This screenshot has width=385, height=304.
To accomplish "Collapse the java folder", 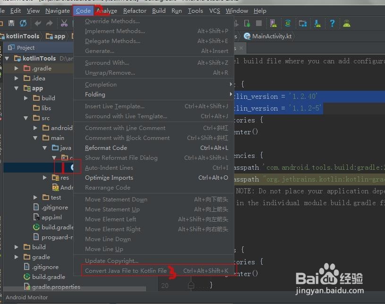I will coord(45,148).
